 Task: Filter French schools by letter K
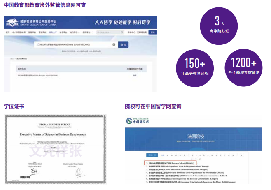[204, 155]
